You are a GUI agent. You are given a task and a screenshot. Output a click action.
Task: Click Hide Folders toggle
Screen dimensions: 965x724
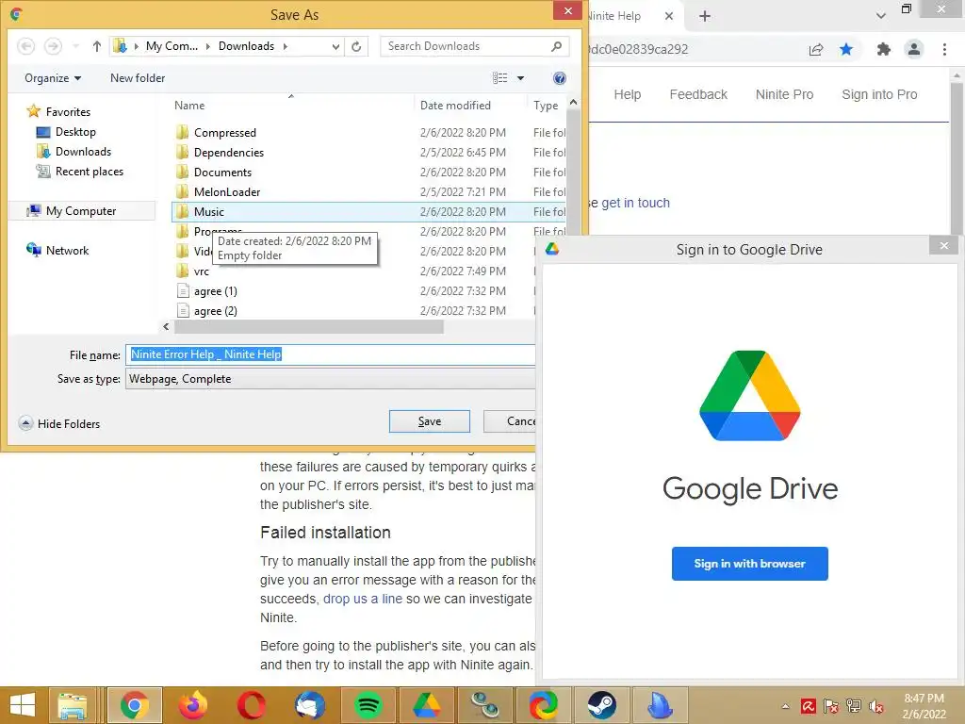[x=59, y=423]
